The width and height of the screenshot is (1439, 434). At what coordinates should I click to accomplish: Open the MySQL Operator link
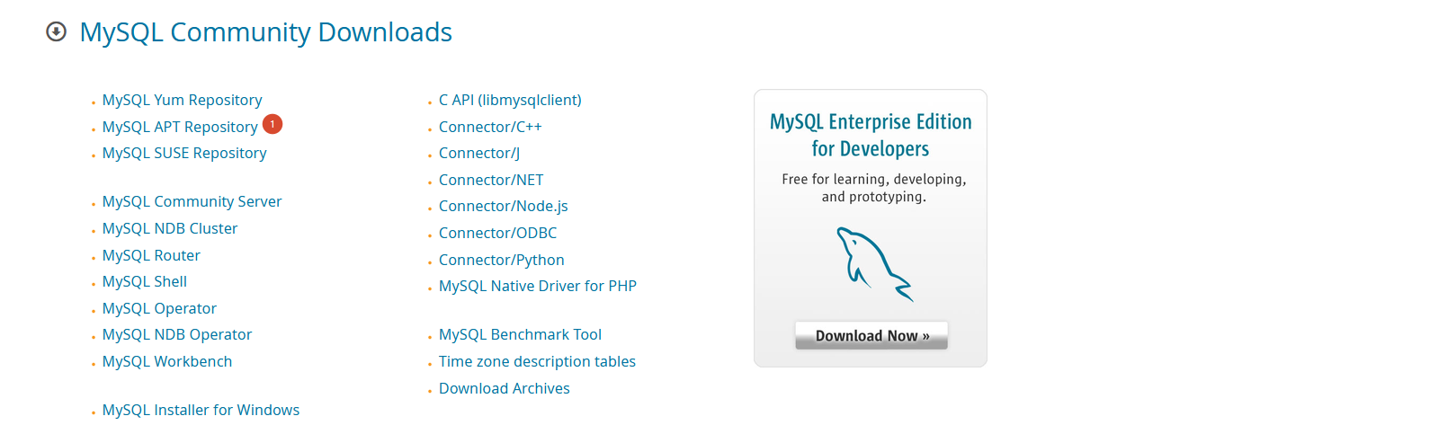tap(159, 308)
